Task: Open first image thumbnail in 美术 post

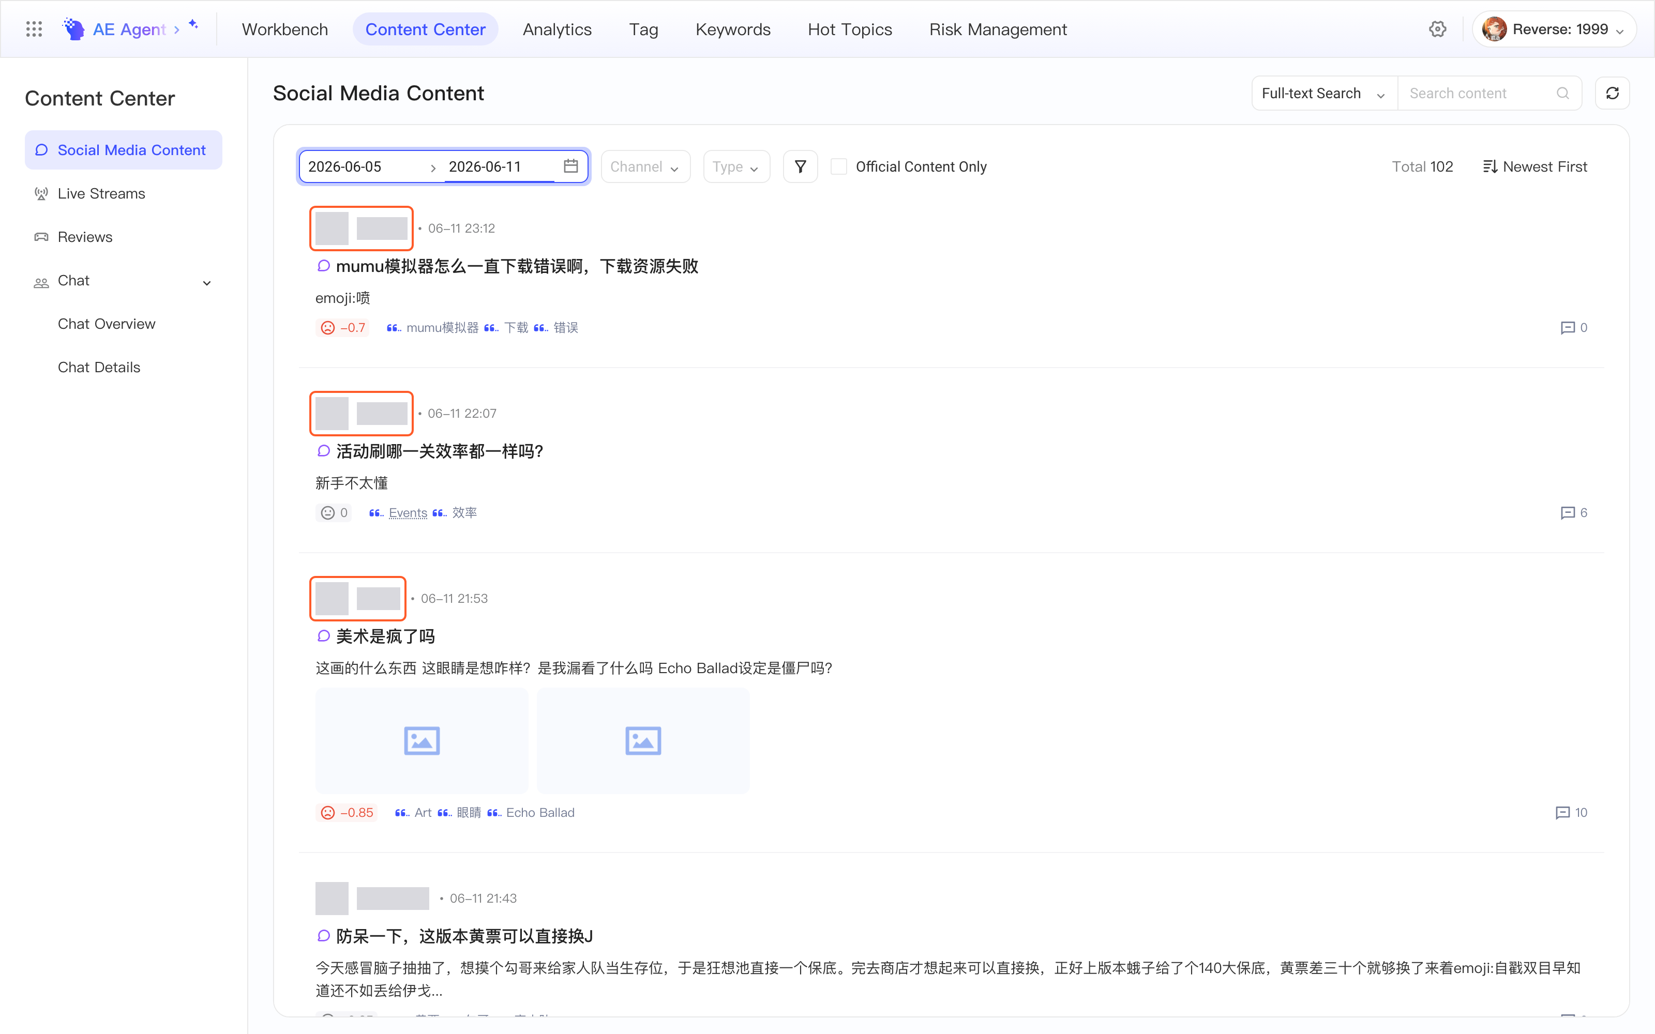Action: tap(422, 741)
